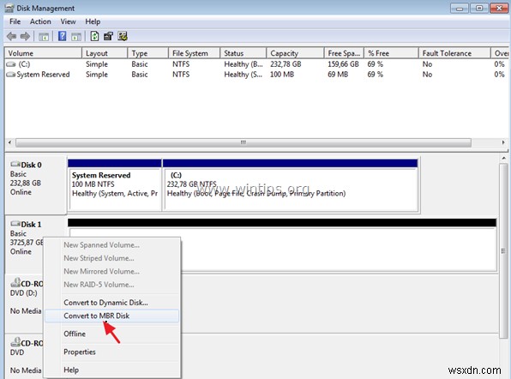
Task: Sort by the File System column header
Action: tap(194, 53)
